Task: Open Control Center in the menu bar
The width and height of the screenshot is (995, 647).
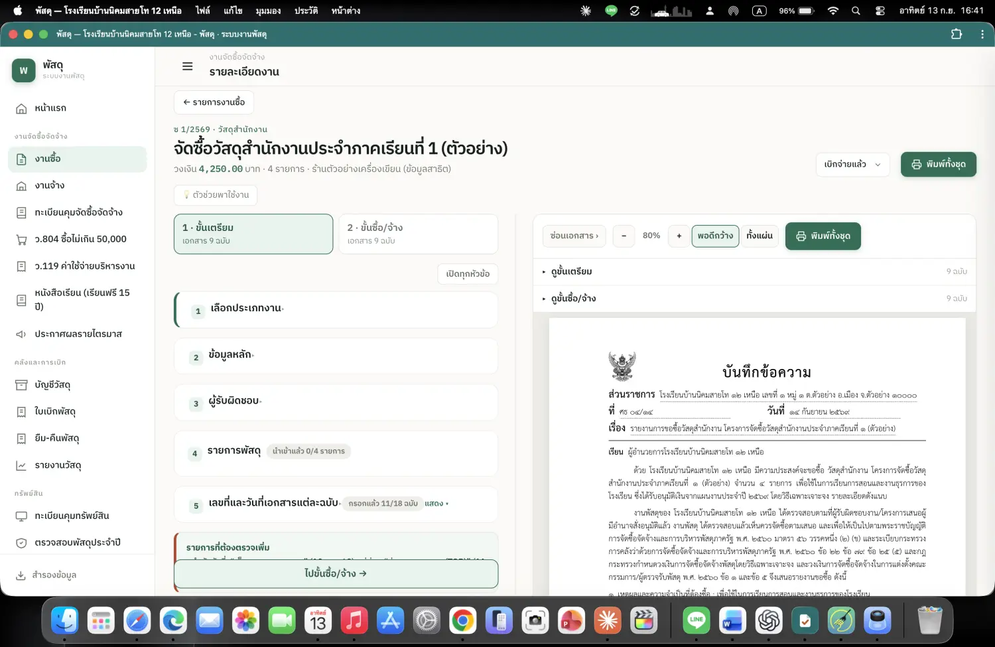Action: (880, 11)
